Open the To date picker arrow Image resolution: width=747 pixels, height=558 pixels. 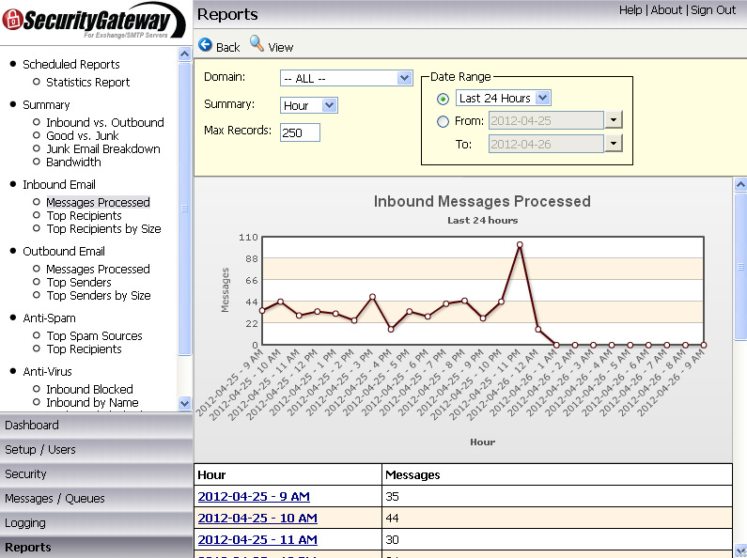[614, 144]
